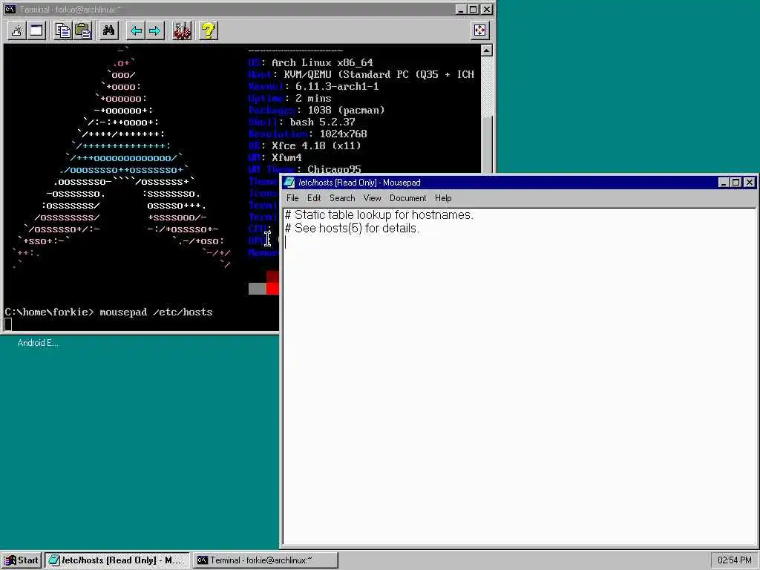Click 'Xfce 4.18 (x11)' text

pyautogui.click(x=316, y=145)
